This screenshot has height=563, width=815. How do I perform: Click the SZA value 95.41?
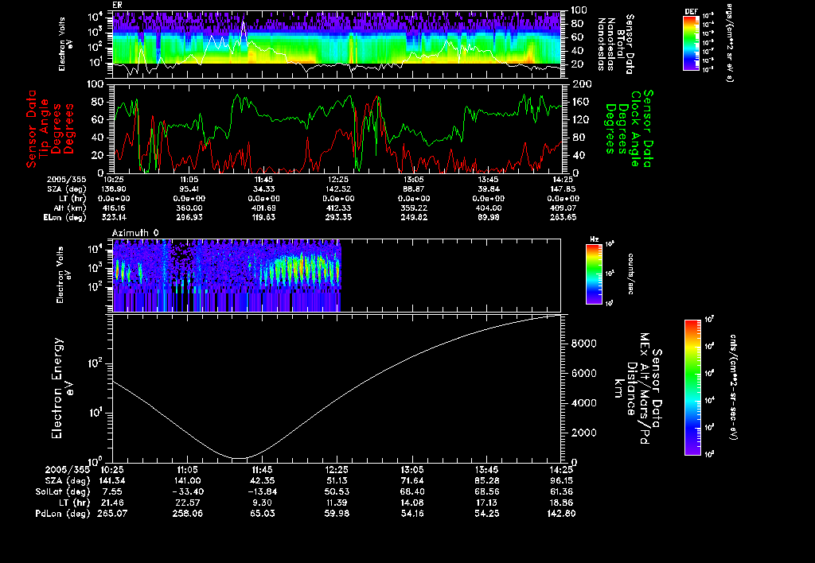click(x=189, y=189)
